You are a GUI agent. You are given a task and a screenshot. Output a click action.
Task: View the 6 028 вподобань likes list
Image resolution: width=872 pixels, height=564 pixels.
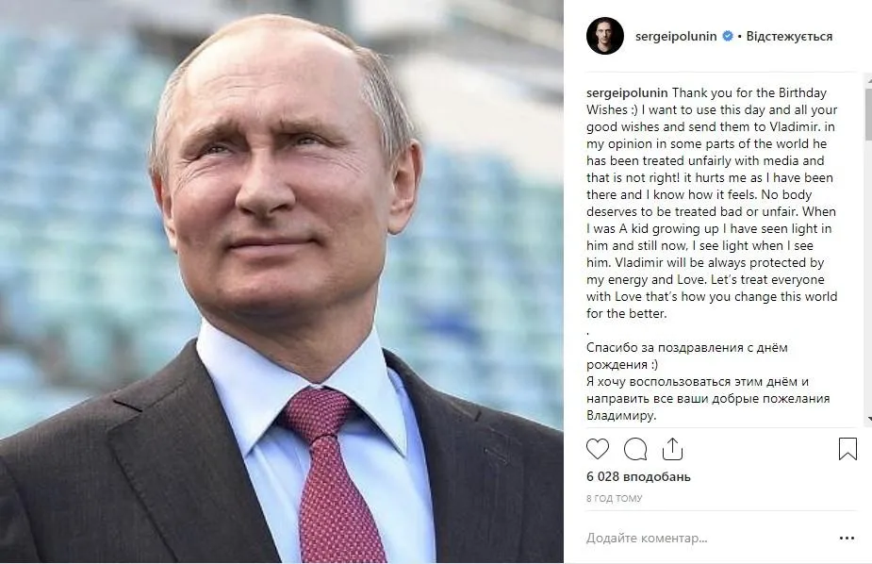pos(638,476)
